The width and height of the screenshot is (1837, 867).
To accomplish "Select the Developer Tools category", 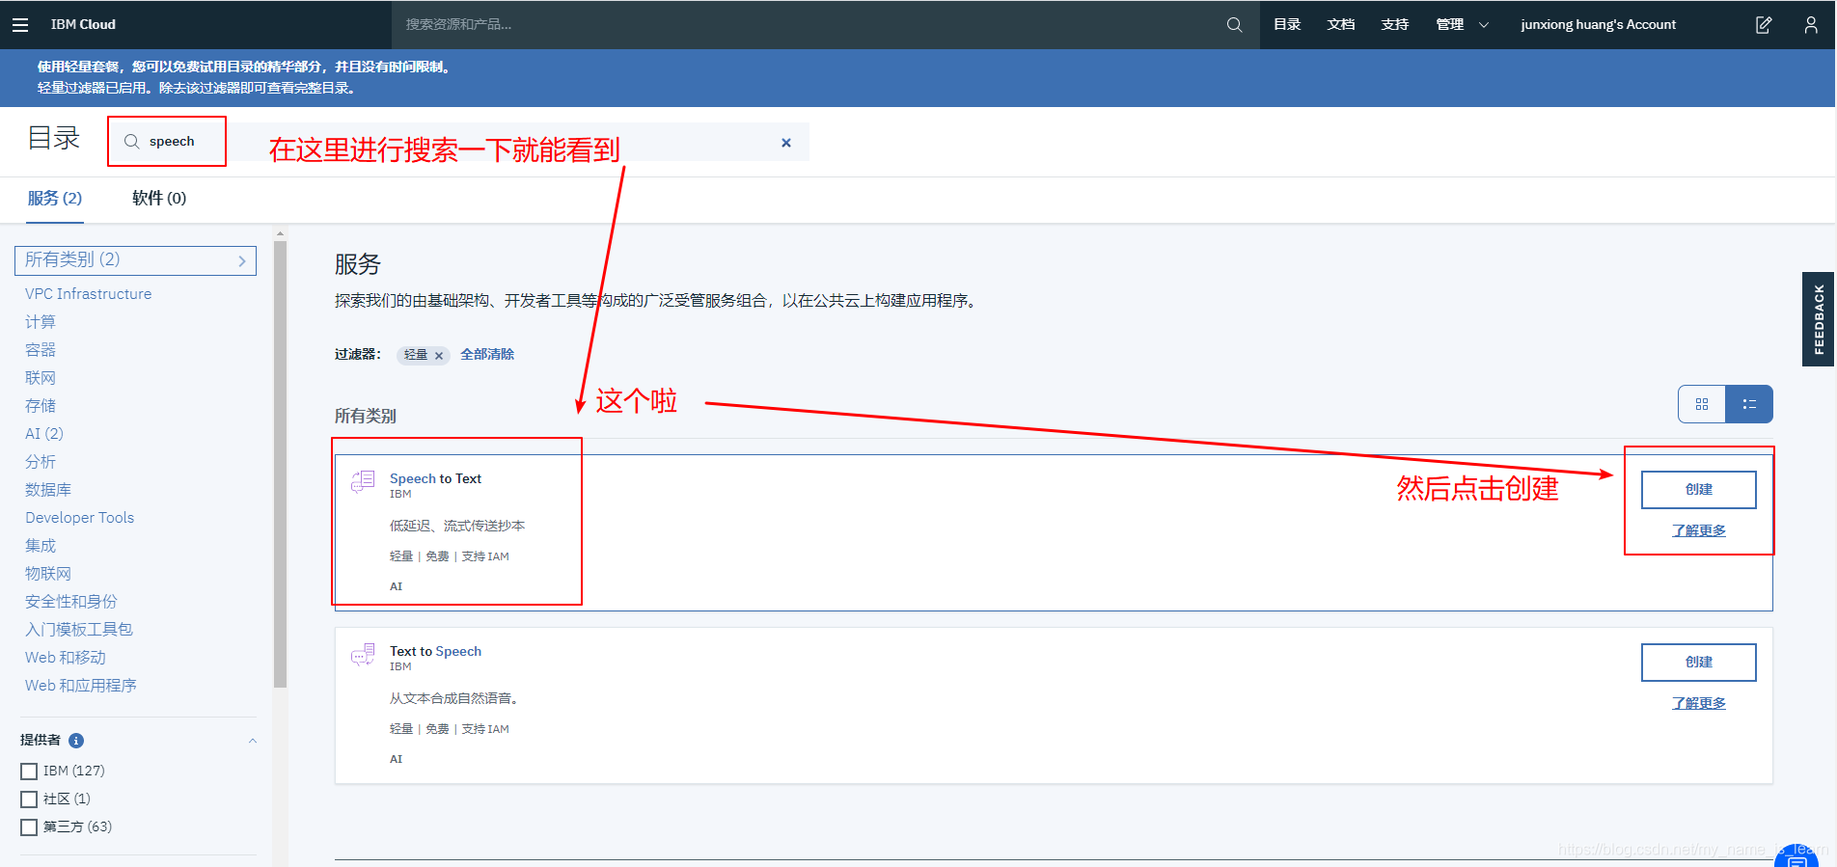I will (x=79, y=518).
